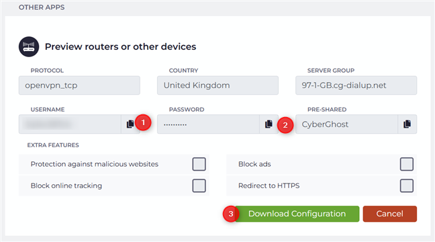
Task: Click red step marker number 2
Action: click(x=285, y=125)
